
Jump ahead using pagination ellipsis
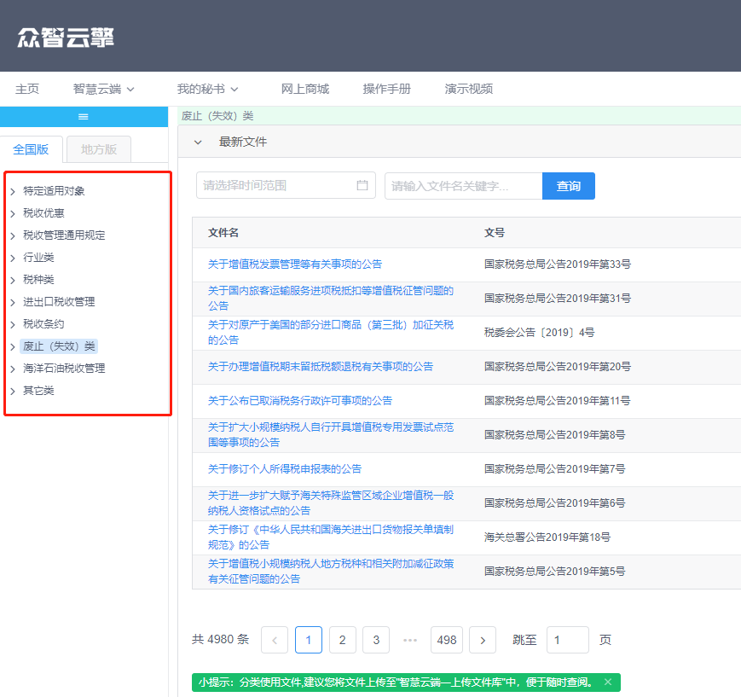[409, 640]
